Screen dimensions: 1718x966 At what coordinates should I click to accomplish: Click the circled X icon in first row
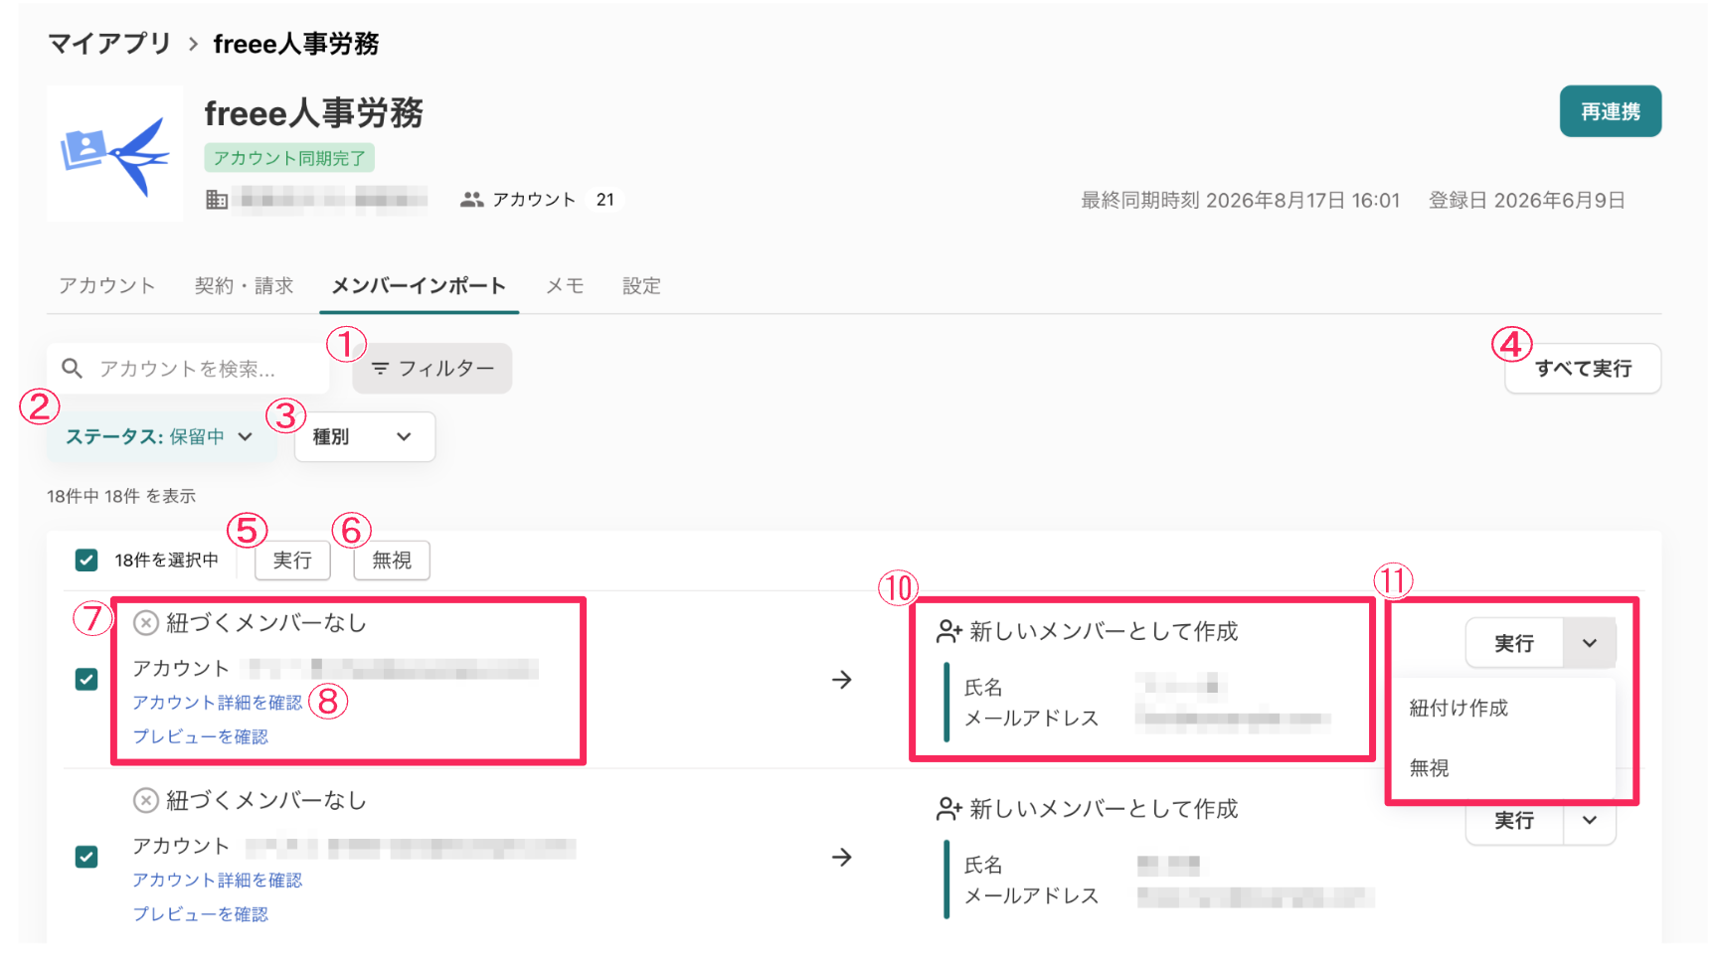[x=146, y=623]
